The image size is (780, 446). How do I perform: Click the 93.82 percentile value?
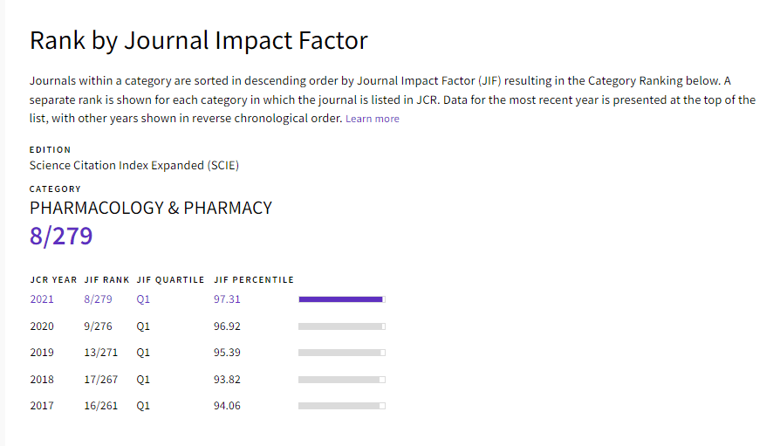227,380
